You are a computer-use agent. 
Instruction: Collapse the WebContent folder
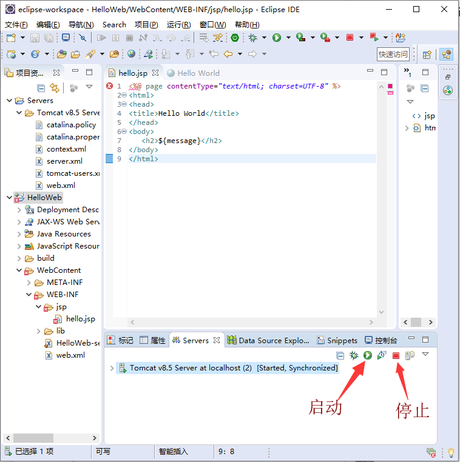(19, 270)
